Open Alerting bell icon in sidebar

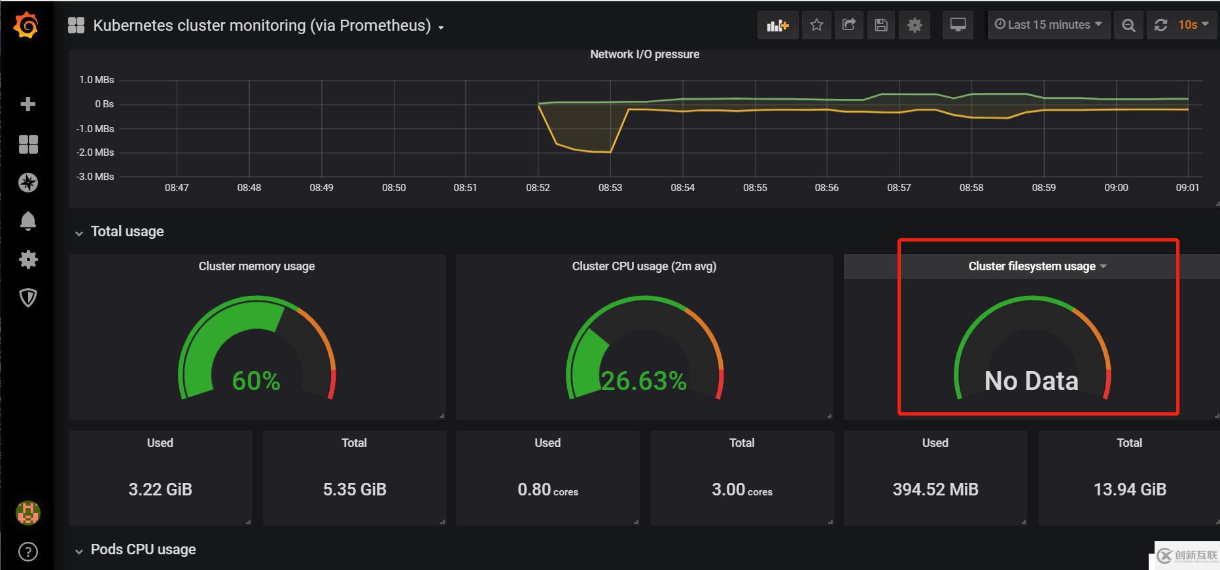(x=28, y=221)
